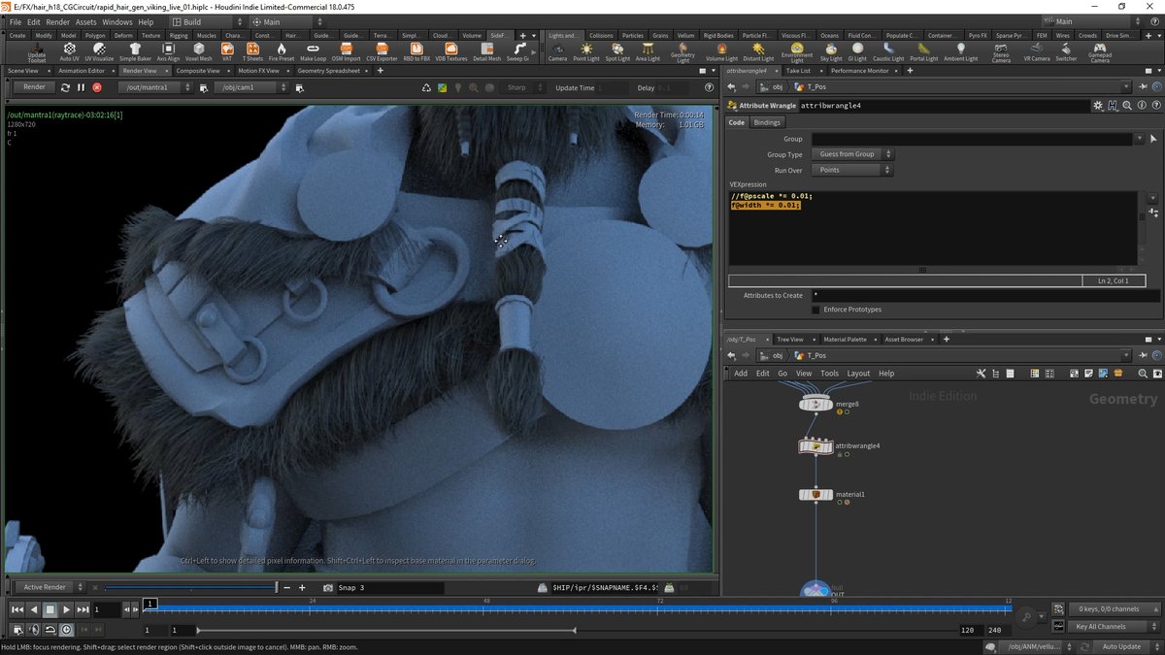Click the Fire Preset shelf tool

[x=282, y=51]
